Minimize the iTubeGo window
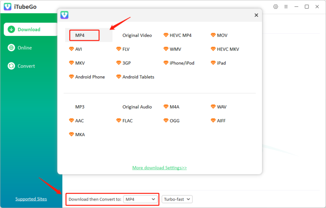This screenshot has height=208, width=326. tap(296, 7)
